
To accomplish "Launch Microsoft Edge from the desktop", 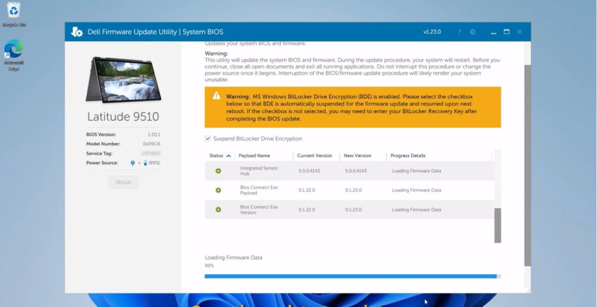I will (14, 55).
